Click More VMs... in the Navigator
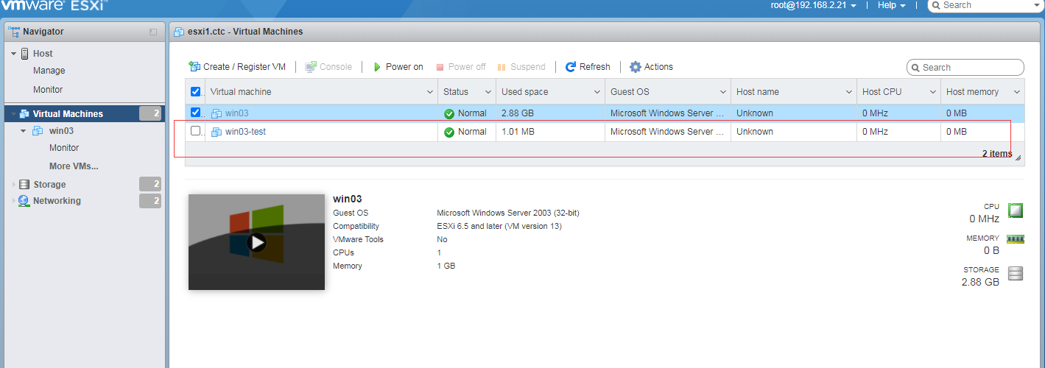The height and width of the screenshot is (368, 1045). tap(74, 166)
